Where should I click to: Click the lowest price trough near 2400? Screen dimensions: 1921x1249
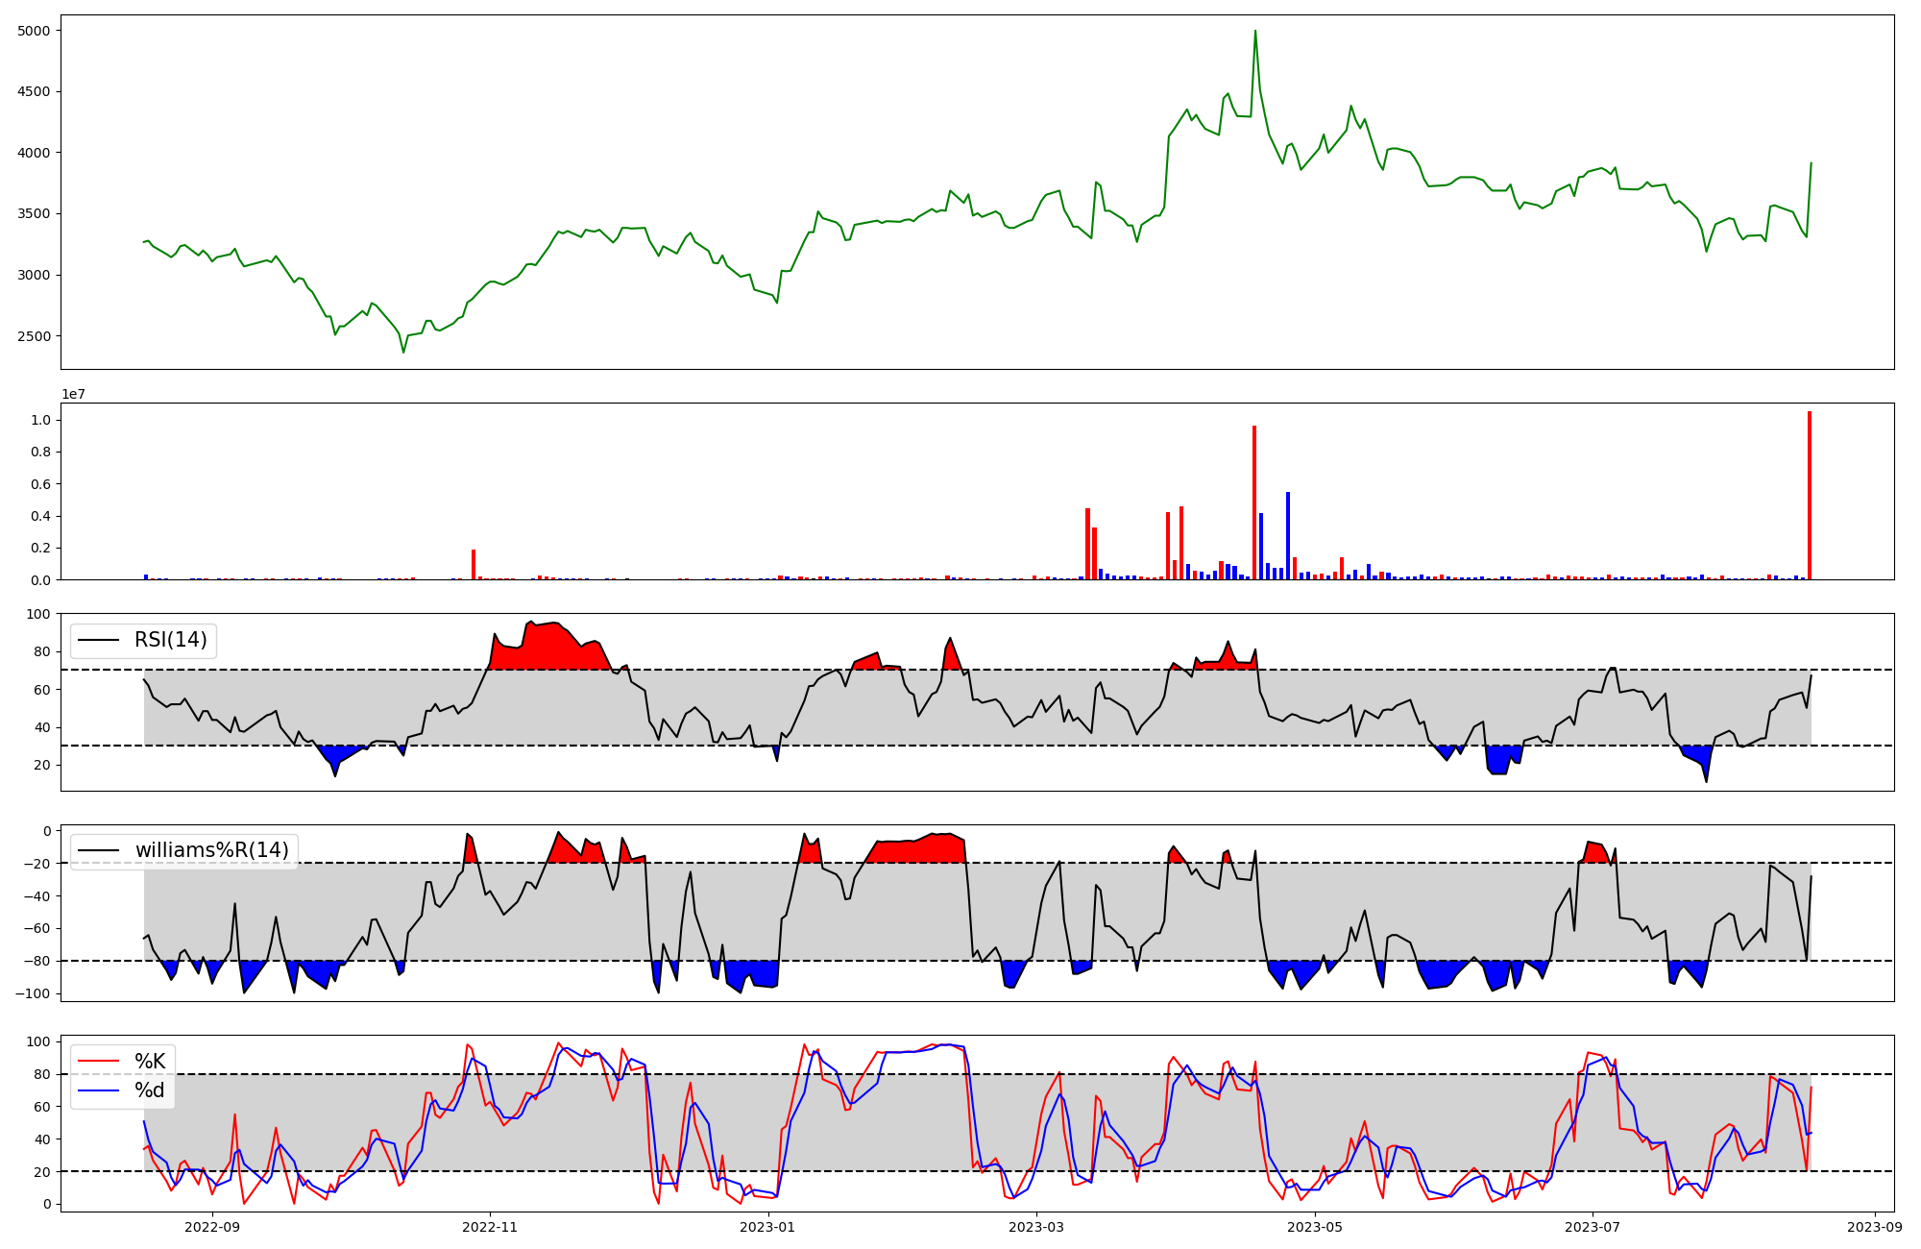(x=403, y=351)
